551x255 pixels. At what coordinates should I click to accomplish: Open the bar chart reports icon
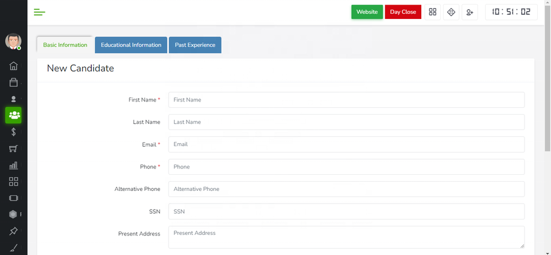[x=13, y=165]
